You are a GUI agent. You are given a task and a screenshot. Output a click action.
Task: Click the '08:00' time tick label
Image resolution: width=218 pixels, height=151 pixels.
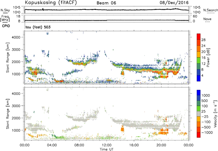click(x=79, y=145)
